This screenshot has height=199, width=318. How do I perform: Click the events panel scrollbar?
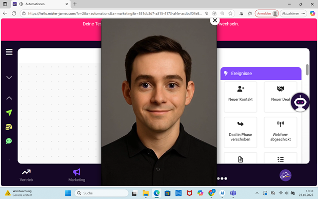[307, 69]
